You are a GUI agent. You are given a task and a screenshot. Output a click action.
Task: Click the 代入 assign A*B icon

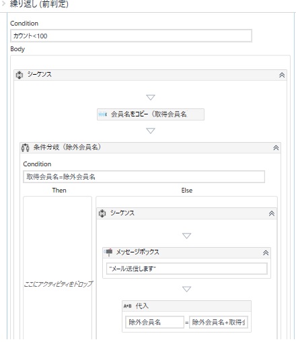coord(127,306)
